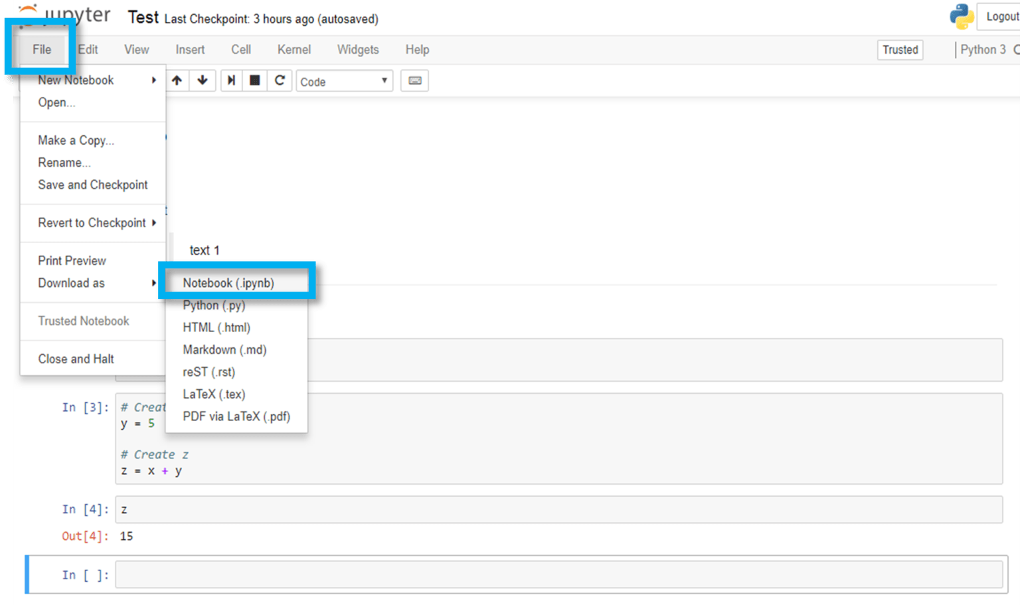Interrupt the kernel with the stop icon

pos(254,80)
